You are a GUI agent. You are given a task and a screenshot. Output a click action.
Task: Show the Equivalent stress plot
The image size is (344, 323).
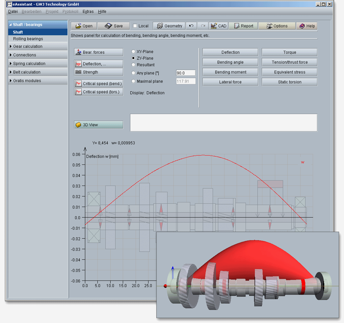coord(289,72)
